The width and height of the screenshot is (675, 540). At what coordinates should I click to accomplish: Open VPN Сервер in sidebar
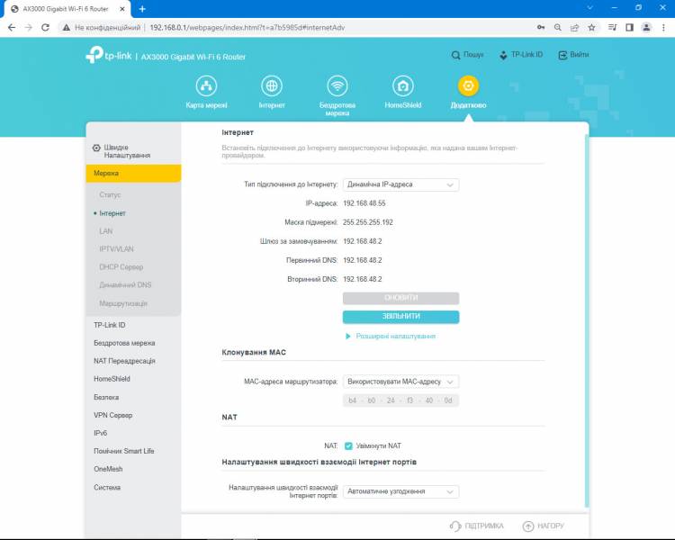click(113, 415)
